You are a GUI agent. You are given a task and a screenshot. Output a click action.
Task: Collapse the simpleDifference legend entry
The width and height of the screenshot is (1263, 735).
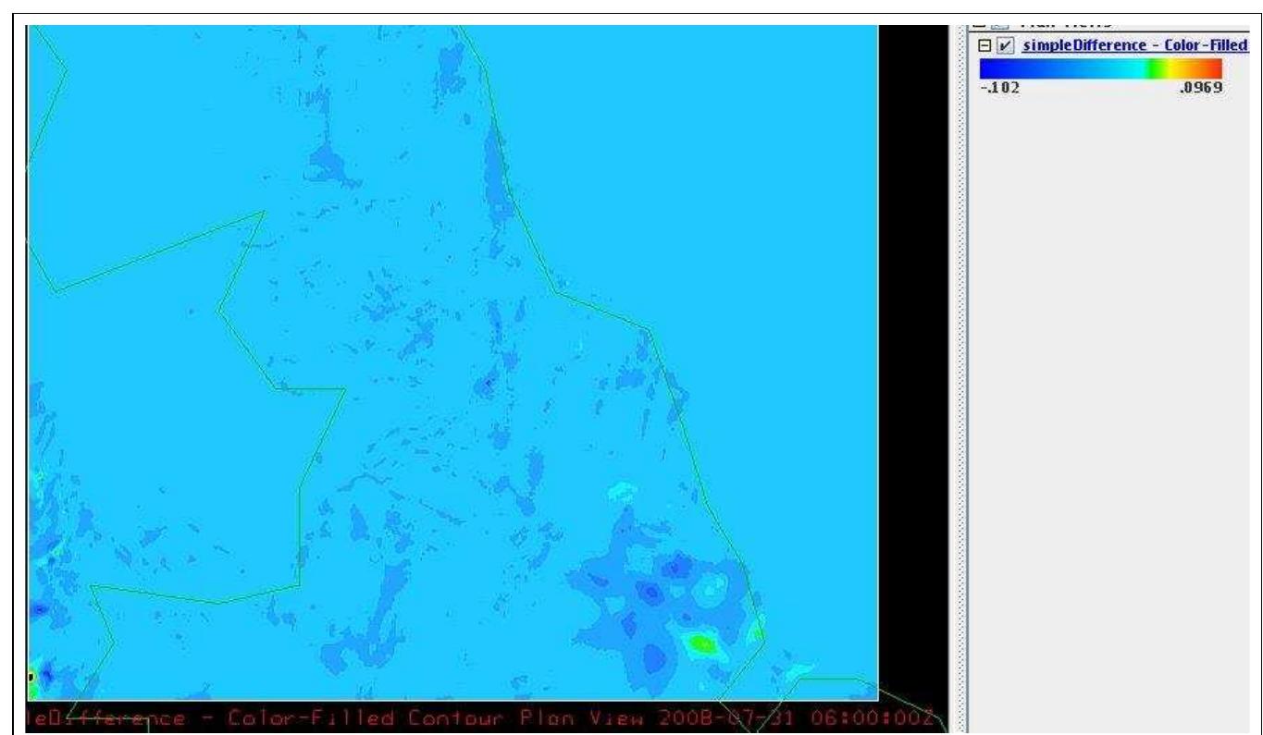(x=984, y=43)
